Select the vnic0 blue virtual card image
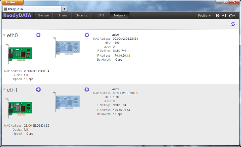 [67, 47]
